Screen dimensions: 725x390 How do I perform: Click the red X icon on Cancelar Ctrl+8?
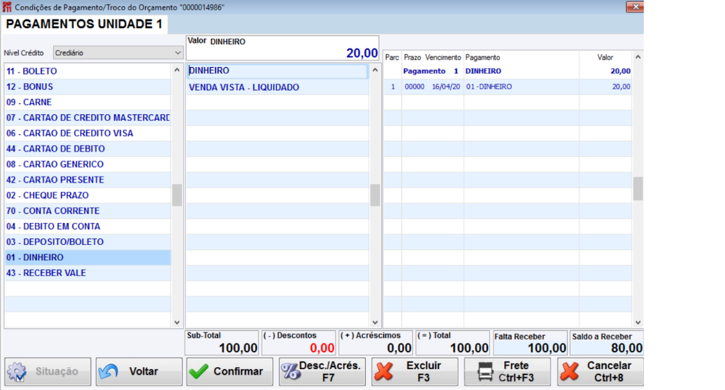(x=570, y=371)
